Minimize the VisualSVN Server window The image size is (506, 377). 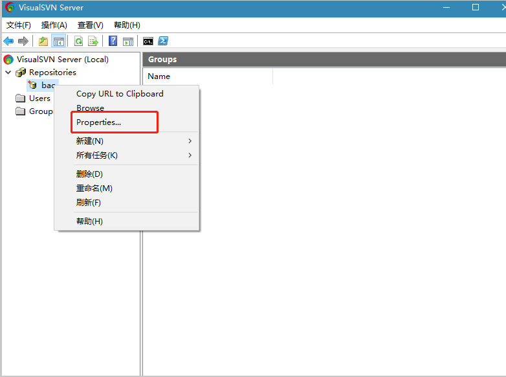pyautogui.click(x=446, y=7)
